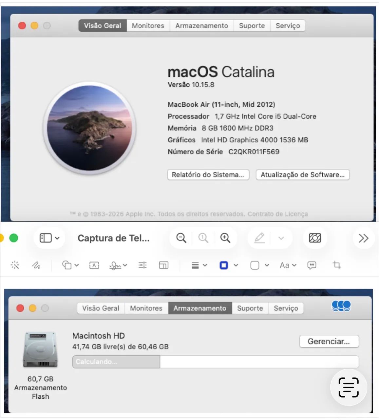Click the actual size magnifier icon
Viewport: 379px width, 420px height.
pos(203,238)
